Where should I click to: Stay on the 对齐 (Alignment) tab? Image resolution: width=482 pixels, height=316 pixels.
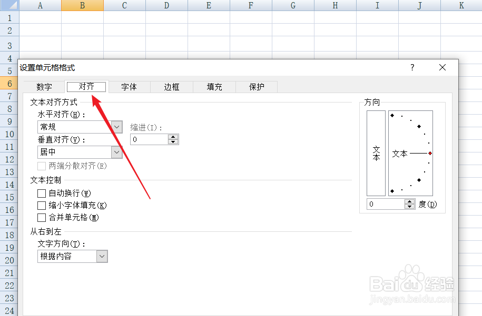click(86, 87)
